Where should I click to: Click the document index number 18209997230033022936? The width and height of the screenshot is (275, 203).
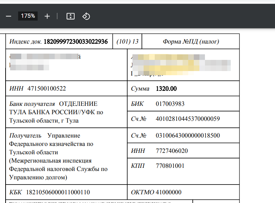76,42
